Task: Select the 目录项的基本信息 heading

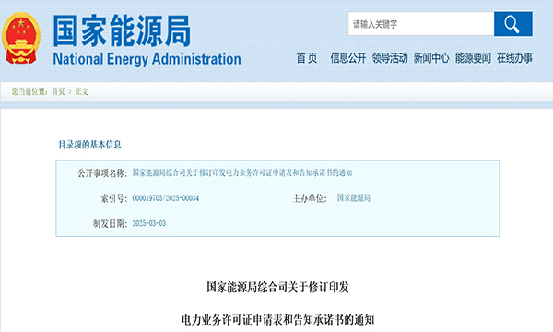Action: pyautogui.click(x=89, y=145)
